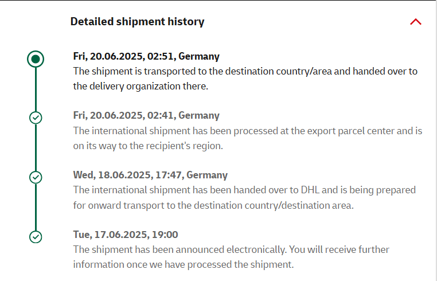Screen dimensions: 437x281
Task: Click the export parcel center status description
Action: [248, 138]
